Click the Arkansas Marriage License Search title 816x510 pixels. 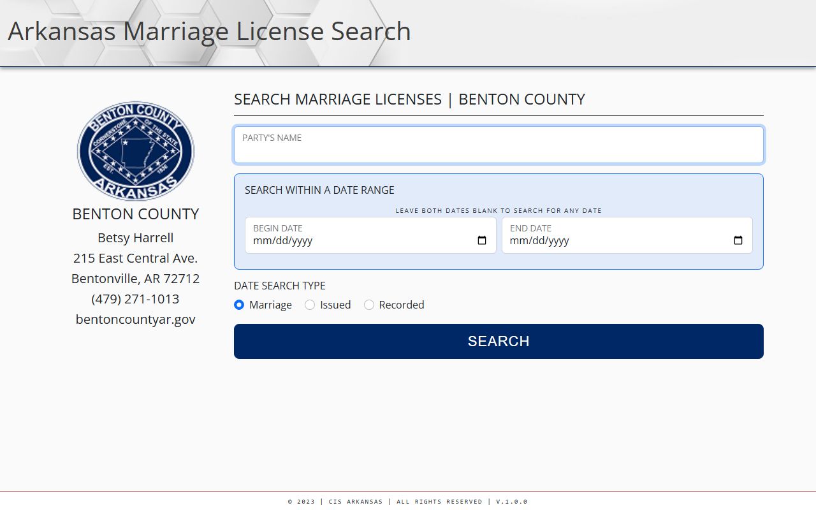coord(209,31)
